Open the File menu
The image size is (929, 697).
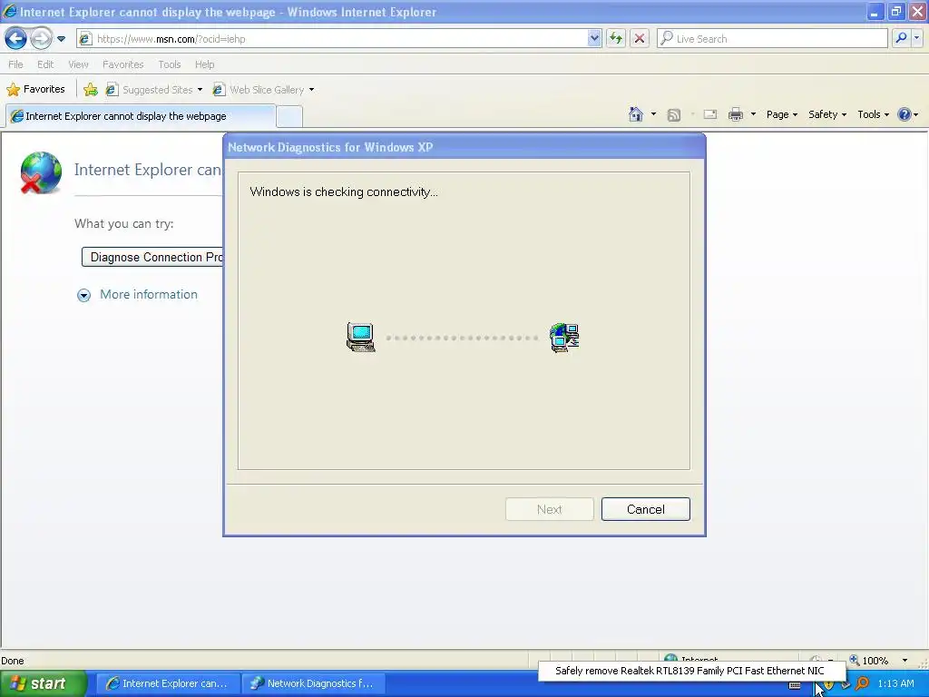(16, 64)
